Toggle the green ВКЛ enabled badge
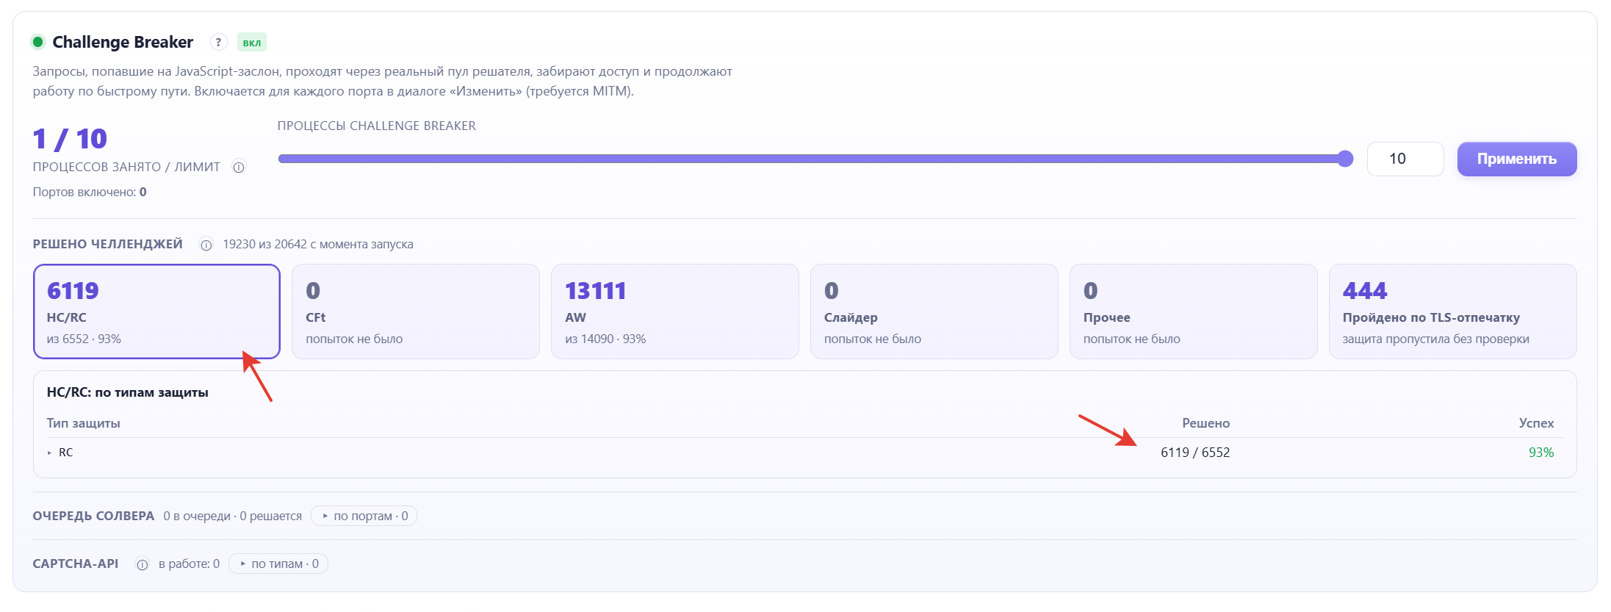 click(x=252, y=42)
